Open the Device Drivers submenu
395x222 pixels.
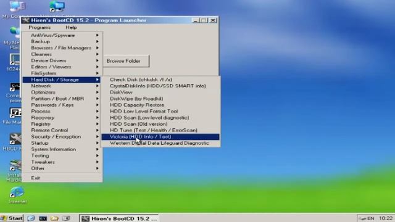point(62,60)
